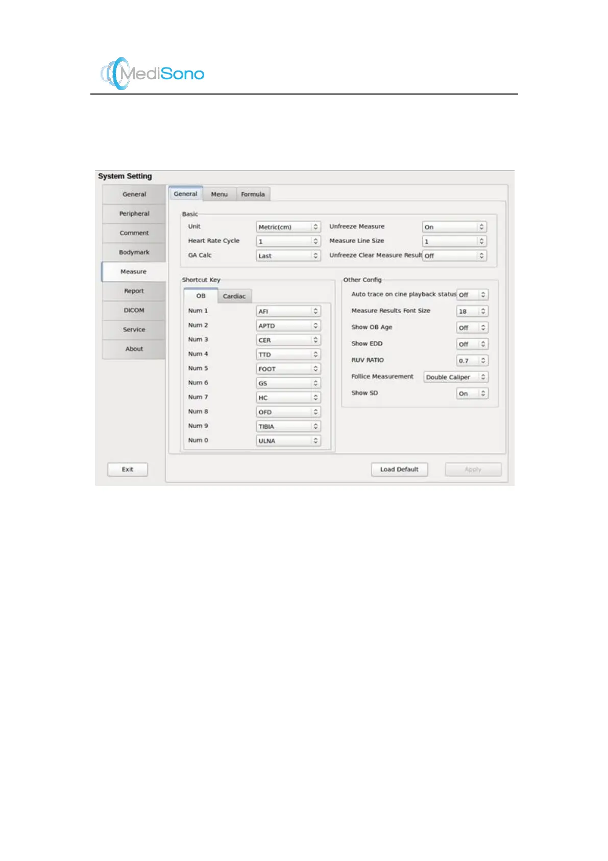
Task: Open the Measure Line Size selector
Action: (x=454, y=241)
